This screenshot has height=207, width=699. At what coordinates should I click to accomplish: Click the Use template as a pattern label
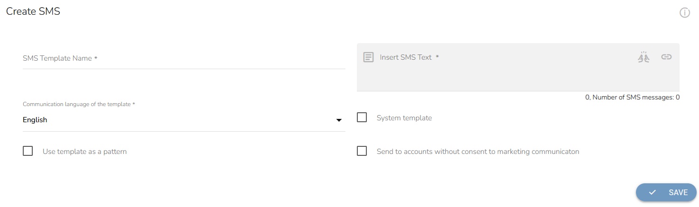tap(84, 152)
